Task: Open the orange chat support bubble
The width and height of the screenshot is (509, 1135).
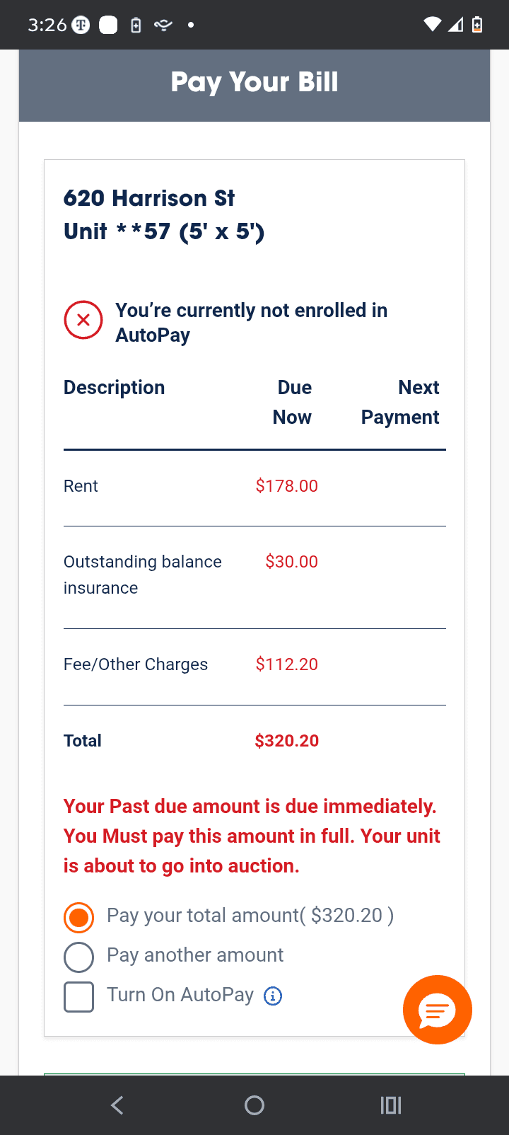Action: coord(437,1010)
